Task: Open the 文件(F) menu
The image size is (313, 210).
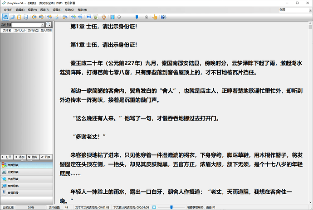Action: [8, 10]
